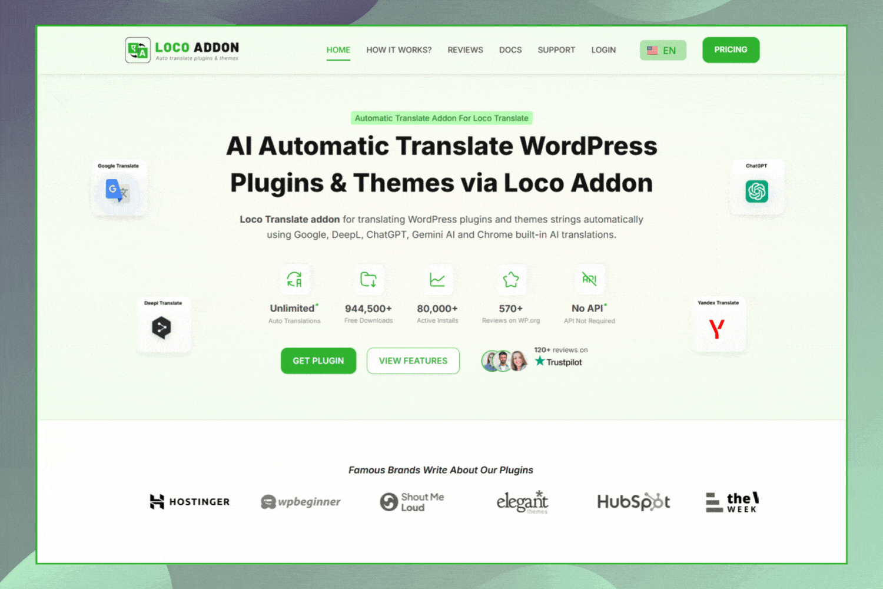Click the Hostinger brand logo

(x=190, y=502)
